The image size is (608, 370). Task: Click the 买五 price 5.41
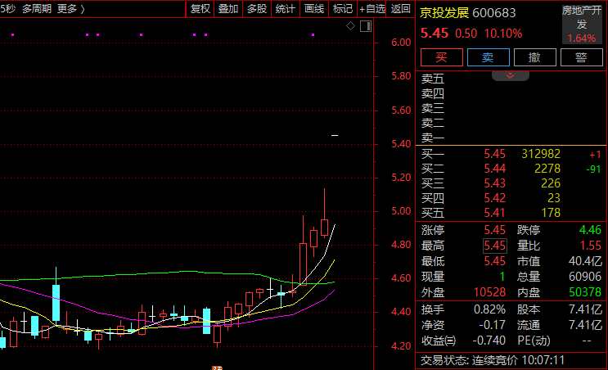[x=494, y=213]
